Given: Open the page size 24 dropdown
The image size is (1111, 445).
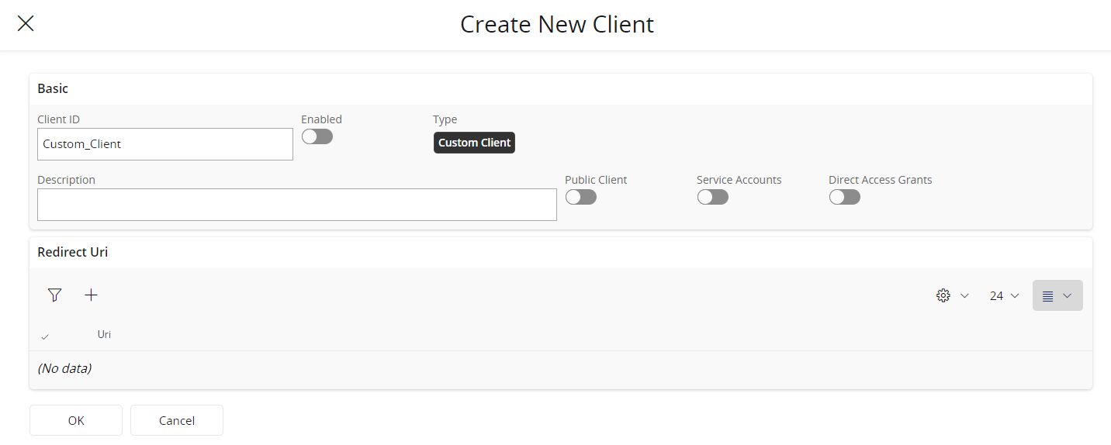Looking at the screenshot, I should [1004, 295].
